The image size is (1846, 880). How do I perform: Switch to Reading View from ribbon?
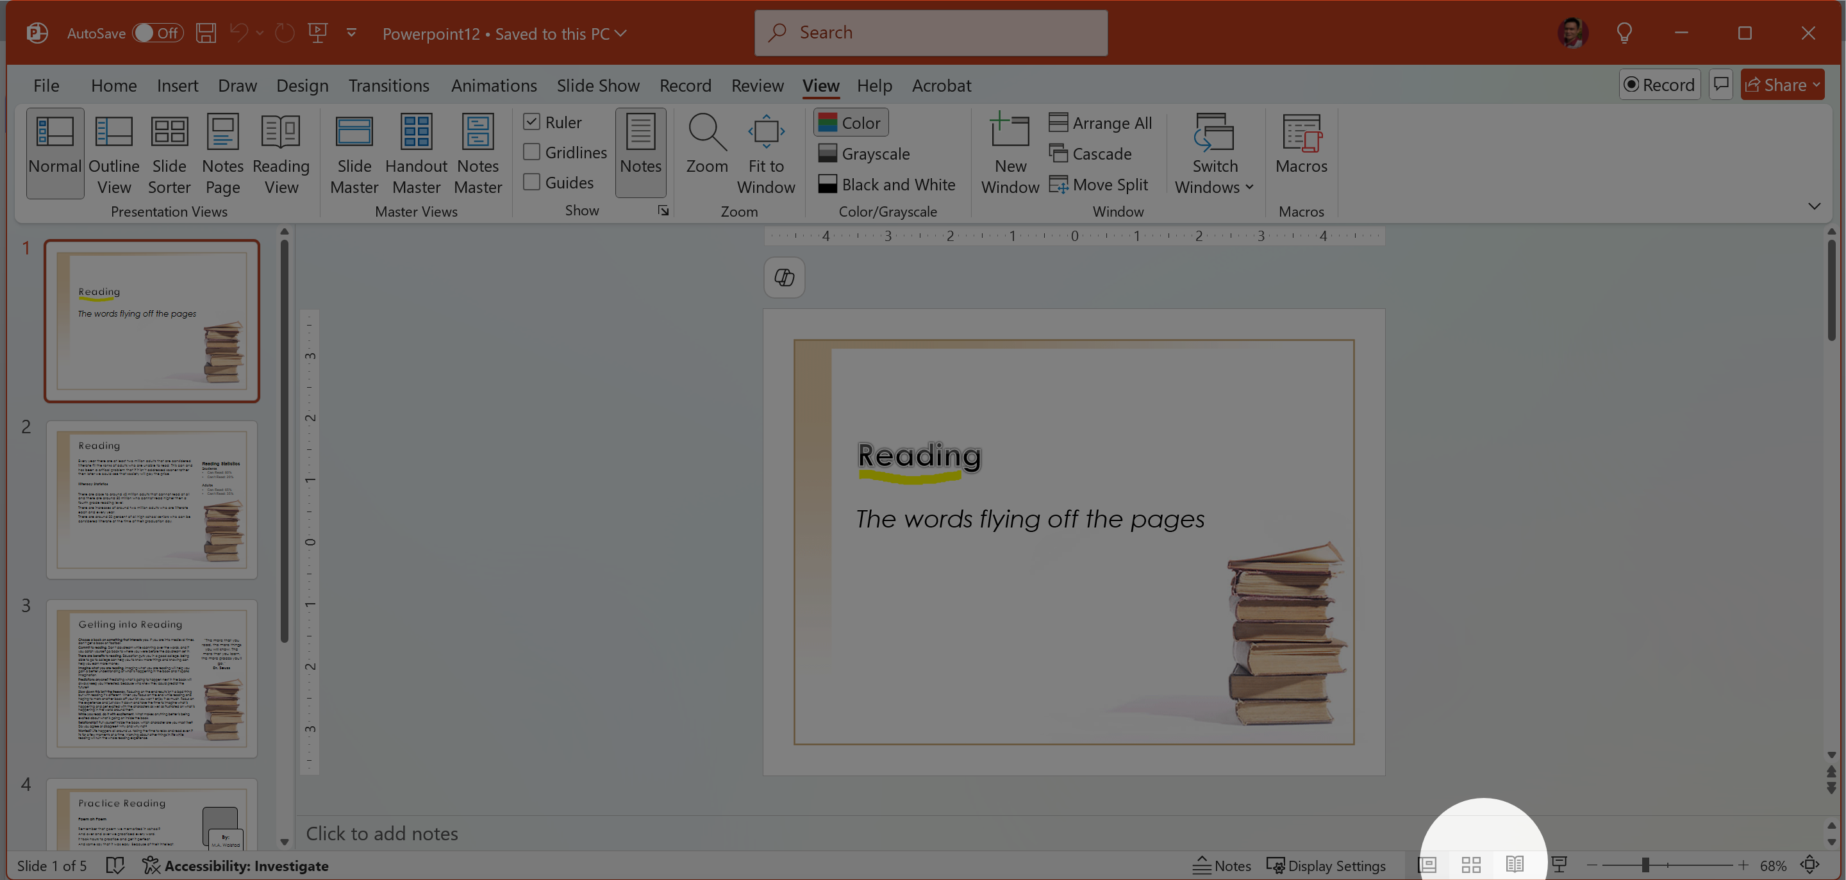[281, 153]
